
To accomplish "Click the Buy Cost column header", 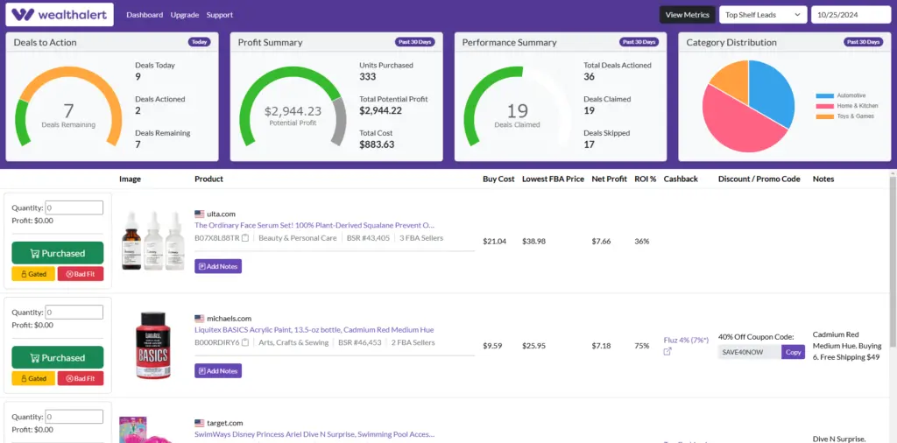I will (x=498, y=179).
